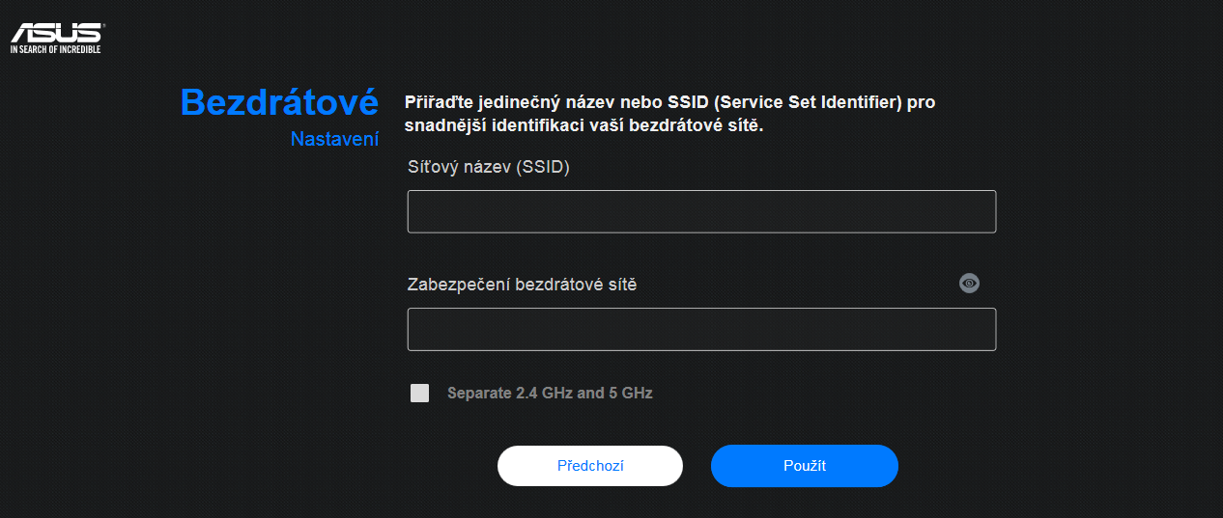
Task: Click the "Separate 2.4 GHz and 5 GHz" label text
Action: point(550,394)
